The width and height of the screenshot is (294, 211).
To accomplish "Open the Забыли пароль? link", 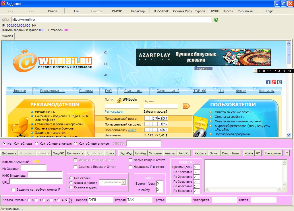I will pos(155,112).
